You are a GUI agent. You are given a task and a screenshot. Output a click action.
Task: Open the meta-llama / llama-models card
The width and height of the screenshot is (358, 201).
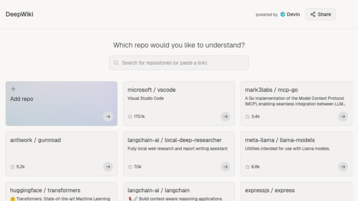[296, 154]
